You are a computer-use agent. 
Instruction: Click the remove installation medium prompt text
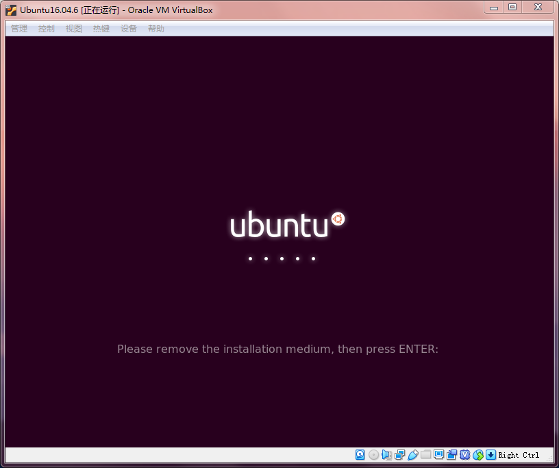pyautogui.click(x=277, y=349)
